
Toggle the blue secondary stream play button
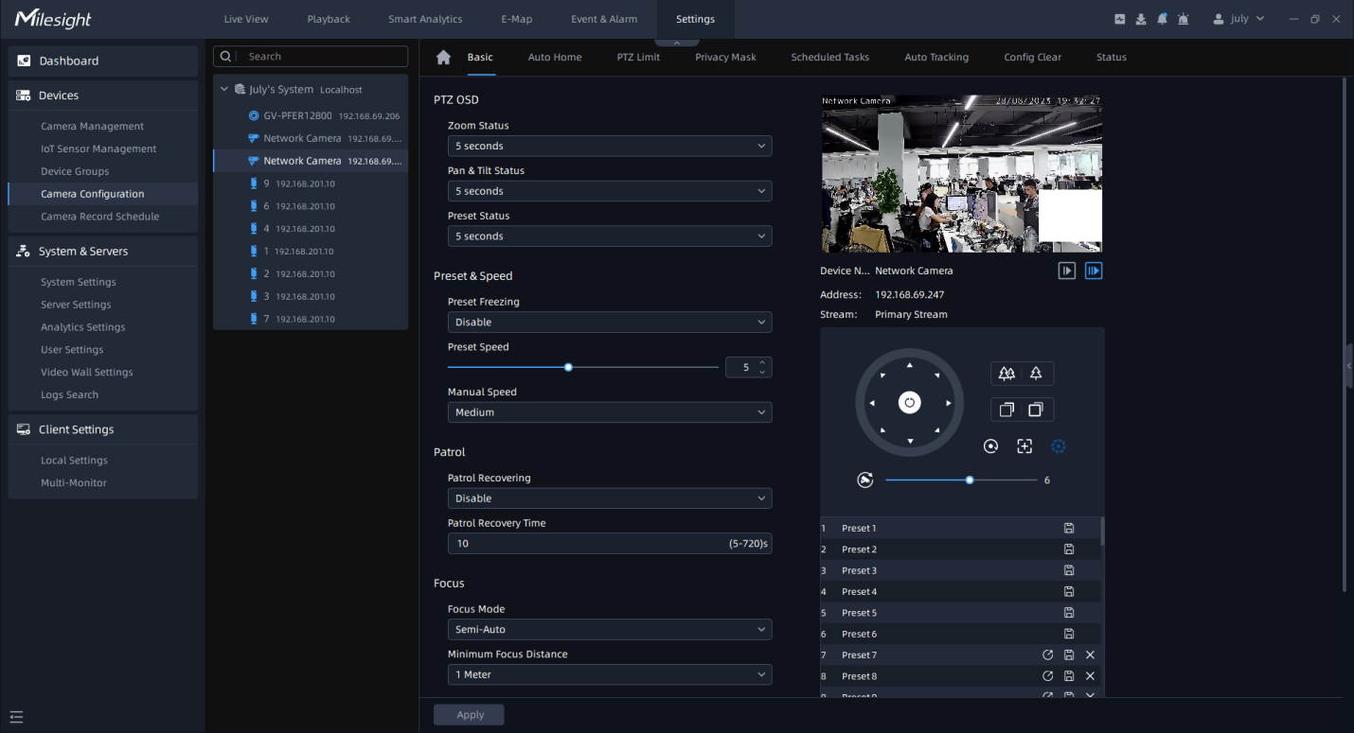[x=1093, y=271]
